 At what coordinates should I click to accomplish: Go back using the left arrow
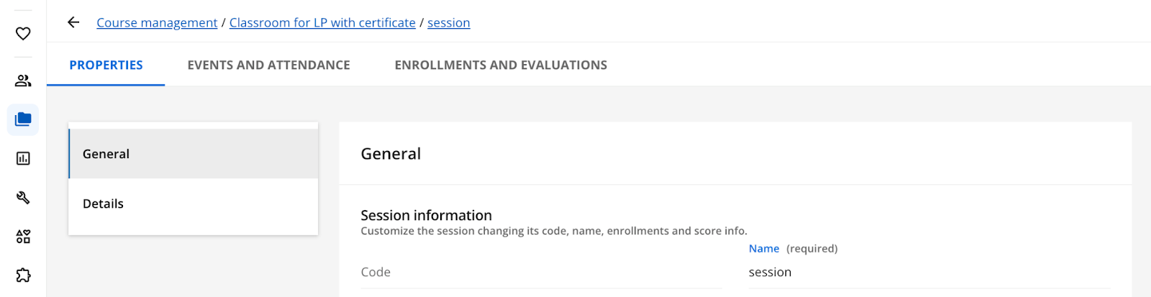tap(73, 22)
